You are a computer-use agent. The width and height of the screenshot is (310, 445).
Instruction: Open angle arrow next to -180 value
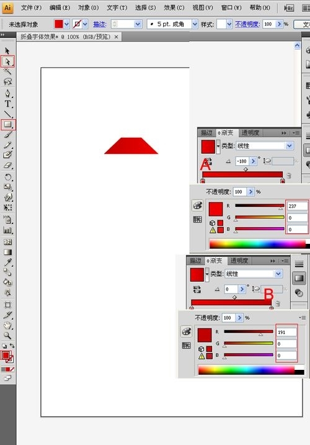point(253,161)
